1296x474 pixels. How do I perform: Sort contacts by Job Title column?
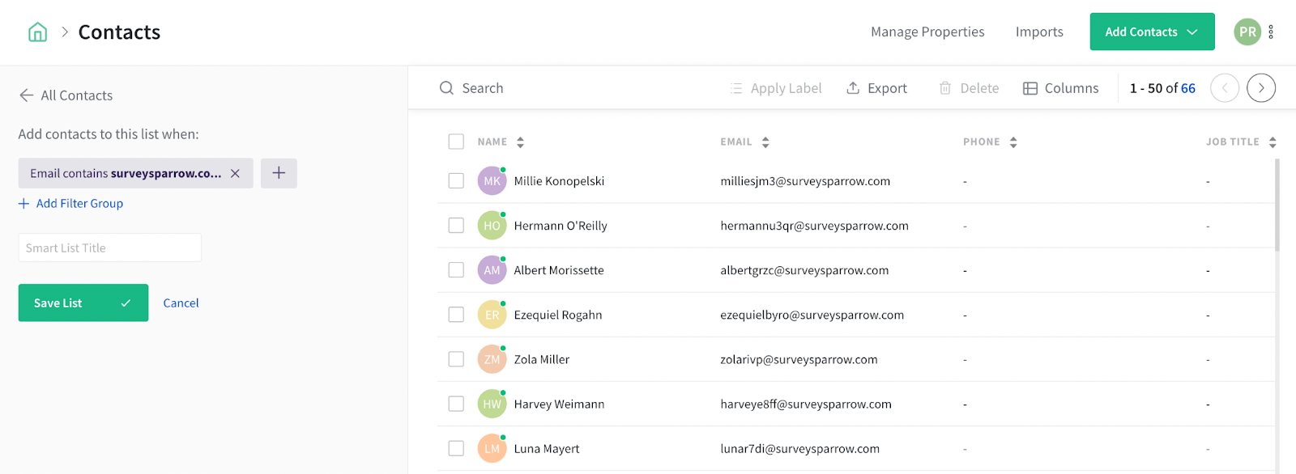pos(1273,142)
